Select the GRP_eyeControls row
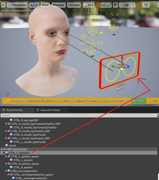The height and width of the screenshot is (180, 159). 79,149
